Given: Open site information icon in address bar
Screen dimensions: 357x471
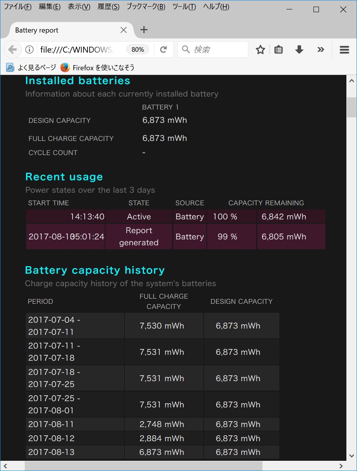Looking at the screenshot, I should pyautogui.click(x=29, y=49).
